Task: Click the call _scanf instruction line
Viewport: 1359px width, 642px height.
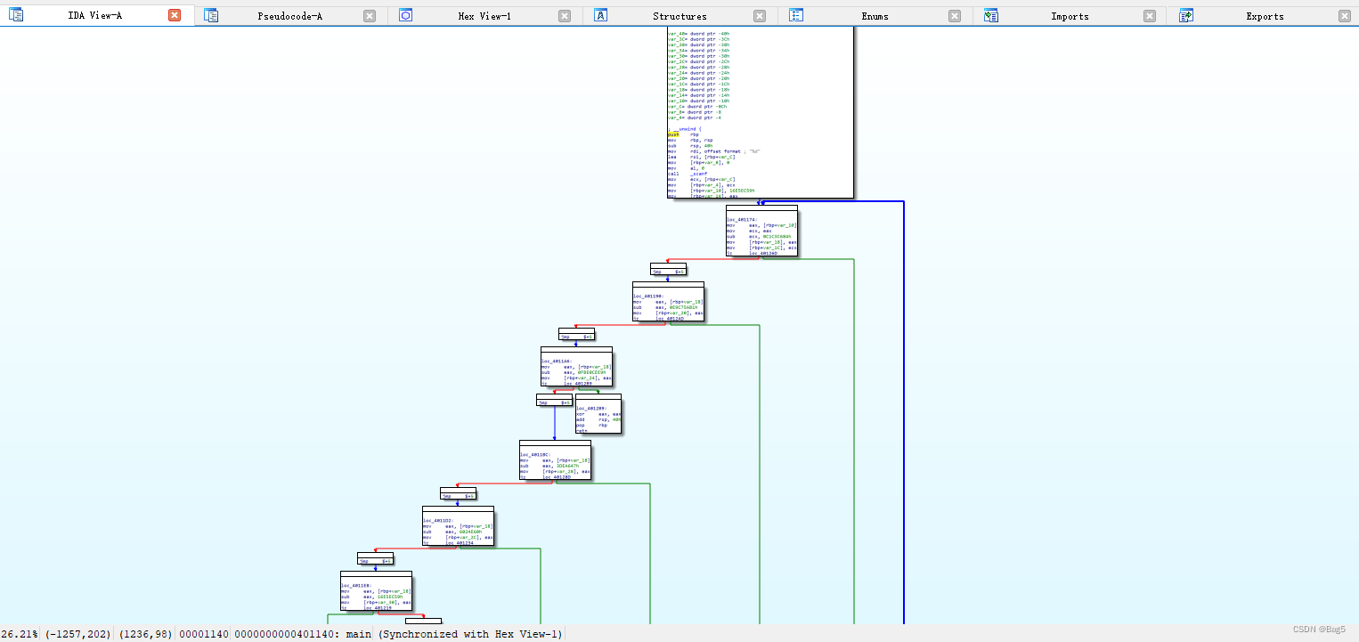Action: click(x=687, y=174)
